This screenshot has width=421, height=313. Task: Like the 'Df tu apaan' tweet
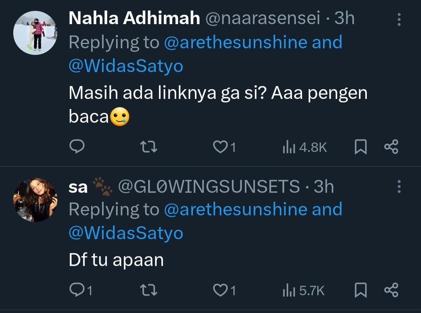[x=220, y=290]
